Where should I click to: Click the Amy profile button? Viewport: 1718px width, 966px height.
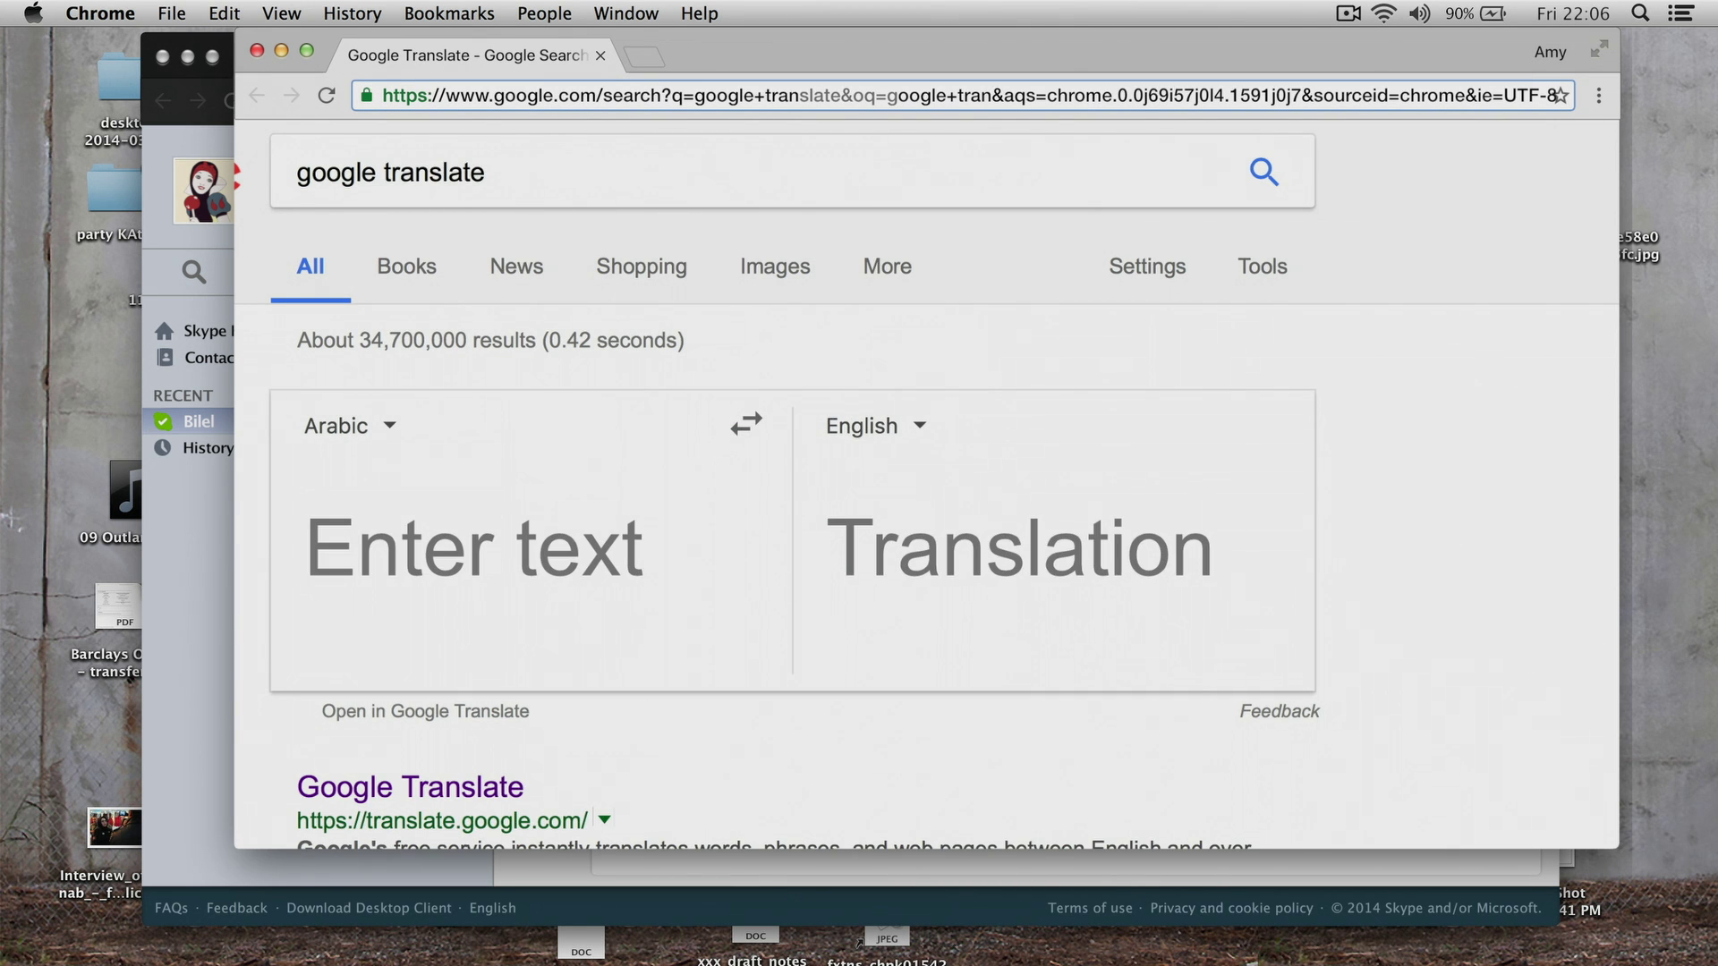pos(1550,52)
